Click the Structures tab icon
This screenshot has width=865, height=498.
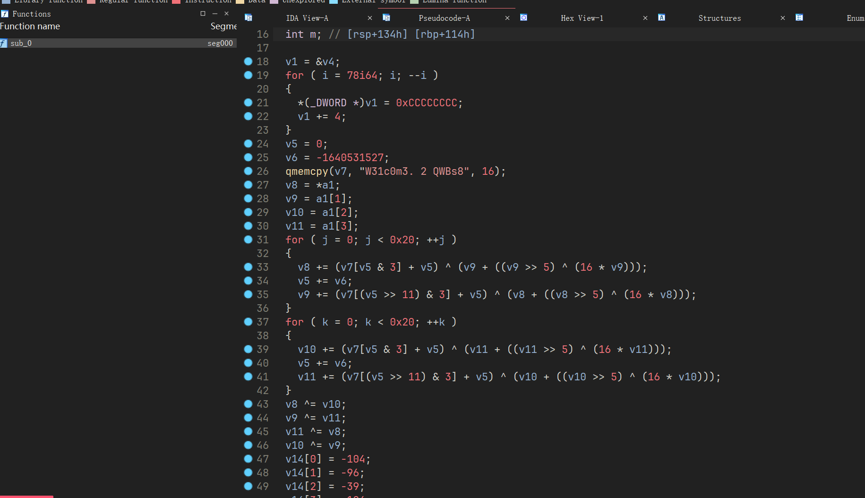pyautogui.click(x=661, y=18)
